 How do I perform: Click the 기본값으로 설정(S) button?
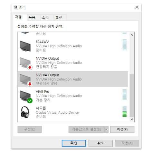86,129
